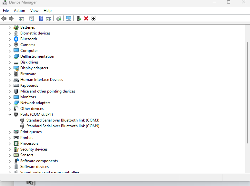This screenshot has width=250, height=186.
Task: Click the Processors category icon
Action: pyautogui.click(x=16, y=143)
